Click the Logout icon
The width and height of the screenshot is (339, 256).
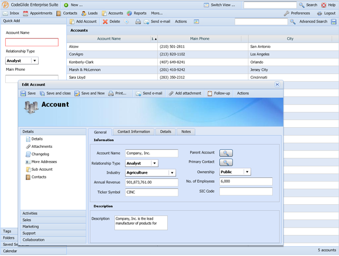point(319,13)
